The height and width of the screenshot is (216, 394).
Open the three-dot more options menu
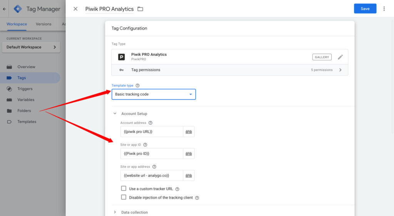coord(384,8)
